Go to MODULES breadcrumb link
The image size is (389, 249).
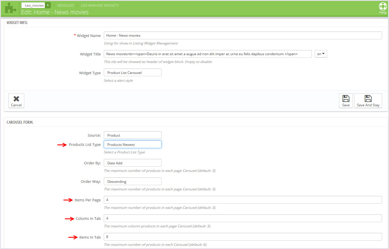[66, 5]
